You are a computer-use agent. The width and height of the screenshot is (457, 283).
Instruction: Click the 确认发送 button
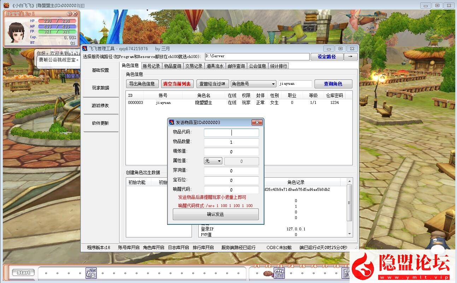click(216, 214)
